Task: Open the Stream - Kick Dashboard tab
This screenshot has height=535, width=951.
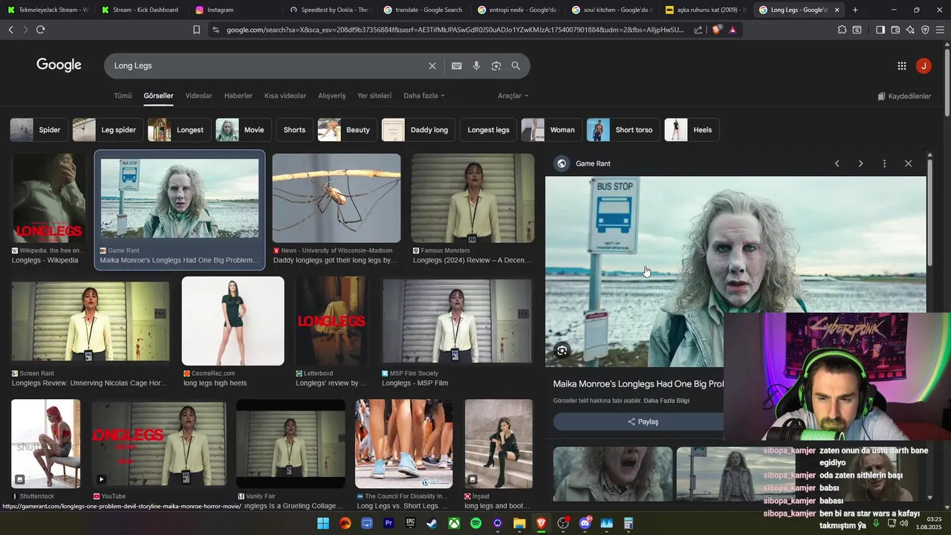Action: coord(140,10)
